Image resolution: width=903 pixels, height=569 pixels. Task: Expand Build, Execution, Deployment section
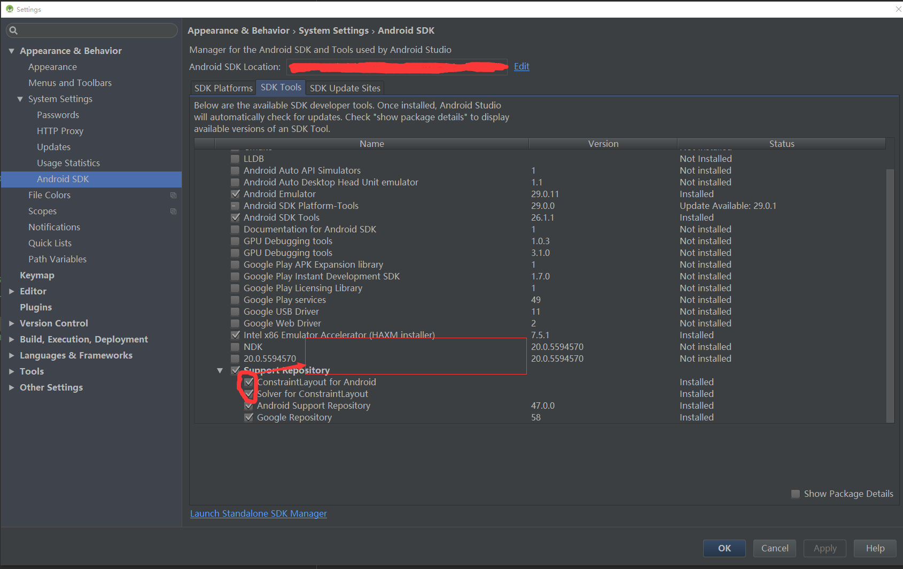[11, 339]
